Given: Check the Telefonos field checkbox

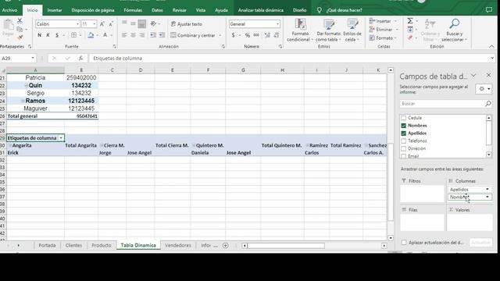Looking at the screenshot, I should pos(403,140).
